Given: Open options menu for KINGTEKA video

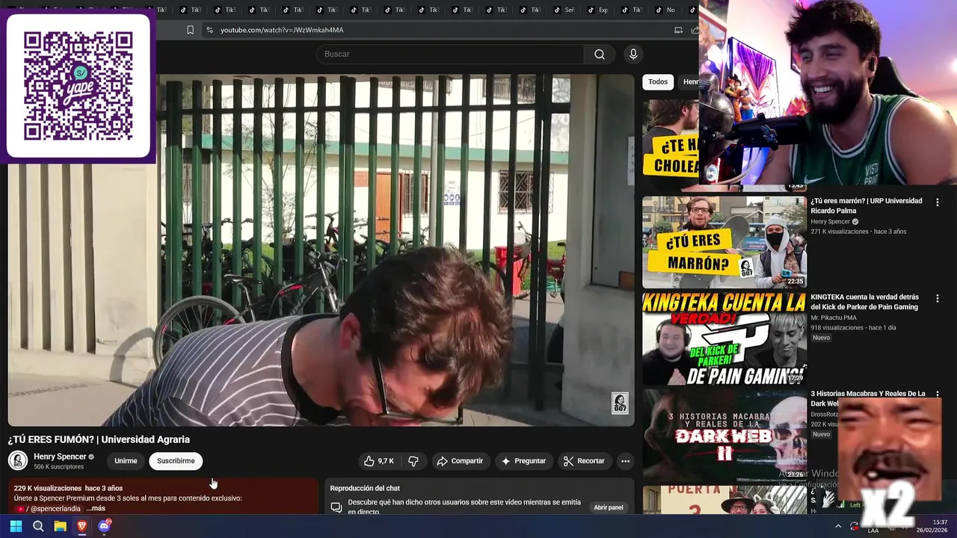Looking at the screenshot, I should tap(938, 298).
